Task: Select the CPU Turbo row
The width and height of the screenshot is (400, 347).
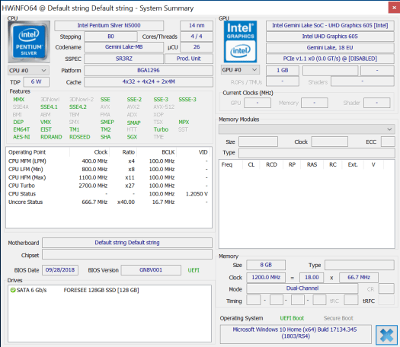Action: (x=108, y=186)
